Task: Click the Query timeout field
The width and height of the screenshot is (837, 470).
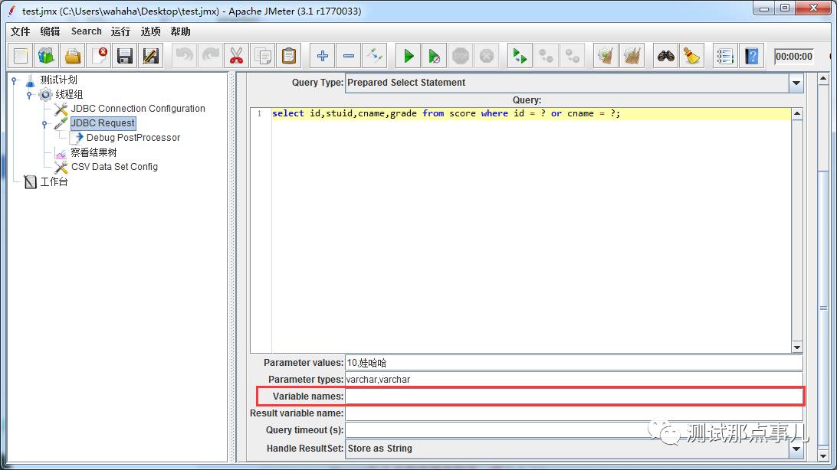Action: (574, 430)
